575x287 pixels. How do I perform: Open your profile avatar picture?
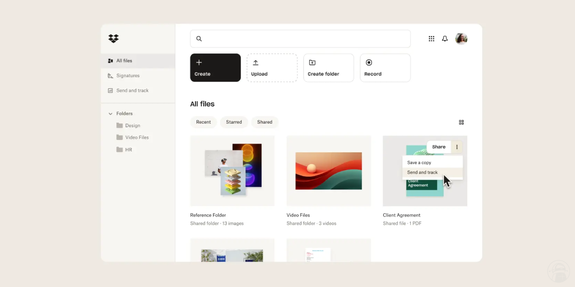[x=461, y=38]
